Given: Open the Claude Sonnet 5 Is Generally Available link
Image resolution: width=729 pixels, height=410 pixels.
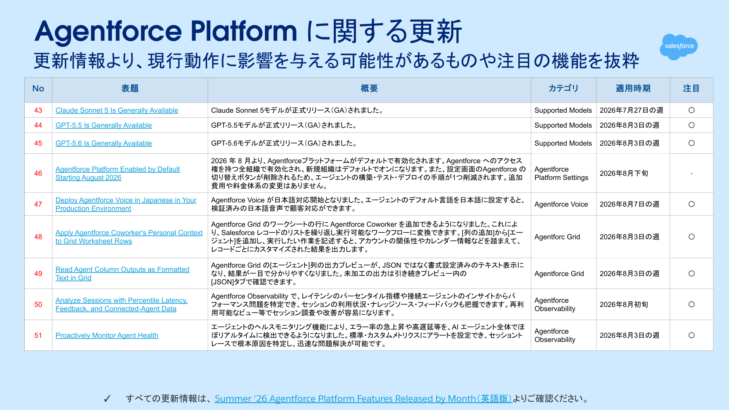Looking at the screenshot, I should point(117,110).
